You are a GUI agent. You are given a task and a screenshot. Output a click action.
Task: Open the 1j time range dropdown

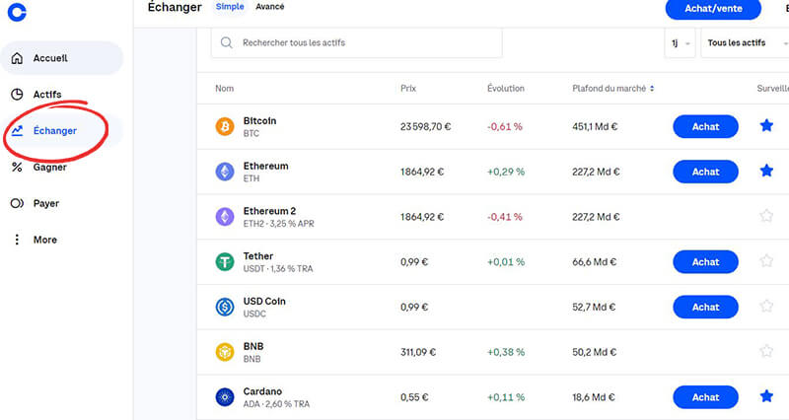(x=680, y=43)
